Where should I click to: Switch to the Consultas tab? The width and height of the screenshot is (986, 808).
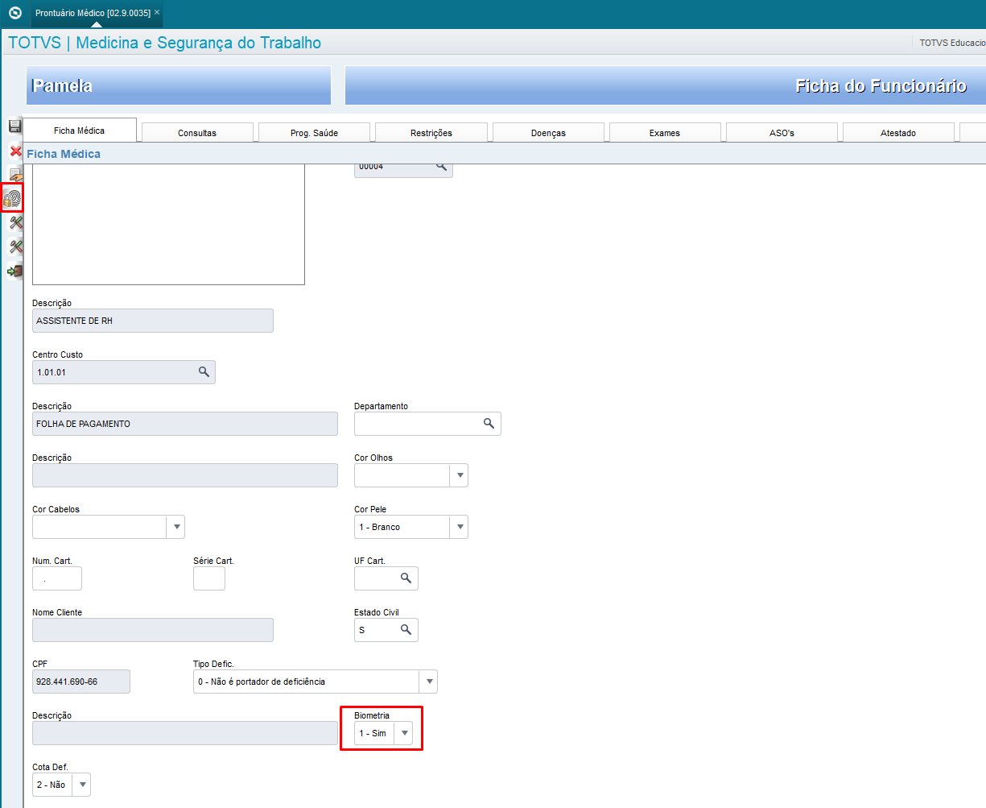[197, 133]
